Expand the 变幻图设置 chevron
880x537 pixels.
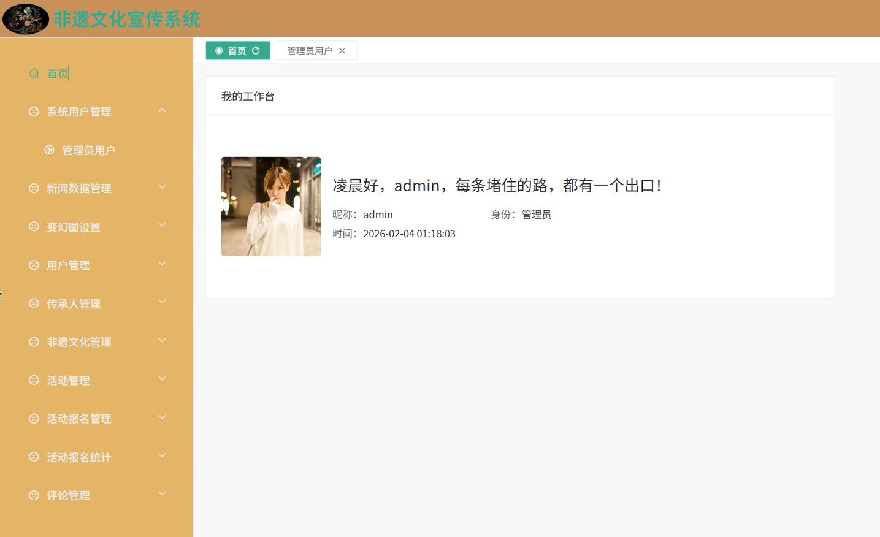click(162, 225)
